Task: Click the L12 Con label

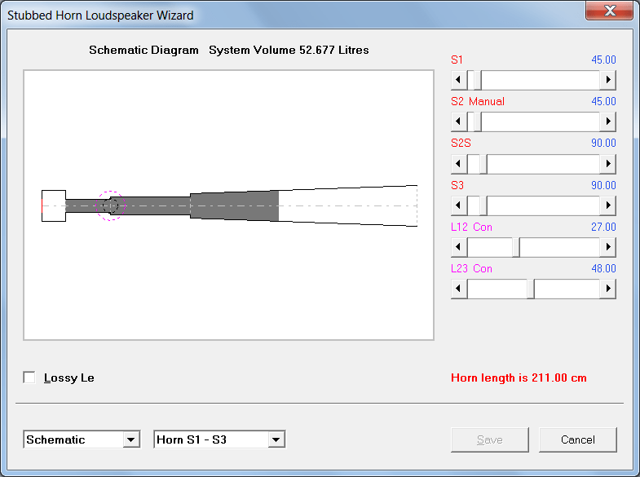Action: pyautogui.click(x=471, y=227)
